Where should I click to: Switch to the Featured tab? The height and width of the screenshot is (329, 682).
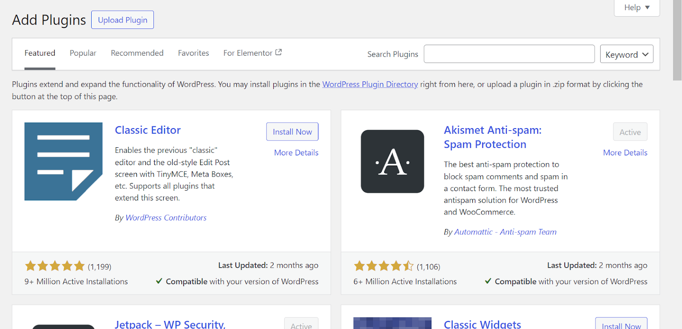[40, 53]
